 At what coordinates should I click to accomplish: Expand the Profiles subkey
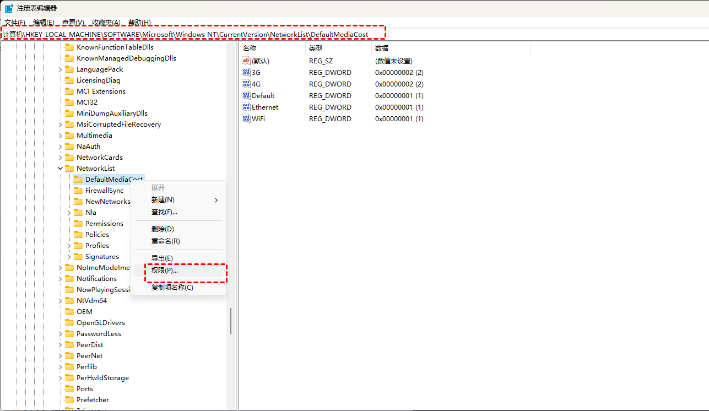pos(69,246)
